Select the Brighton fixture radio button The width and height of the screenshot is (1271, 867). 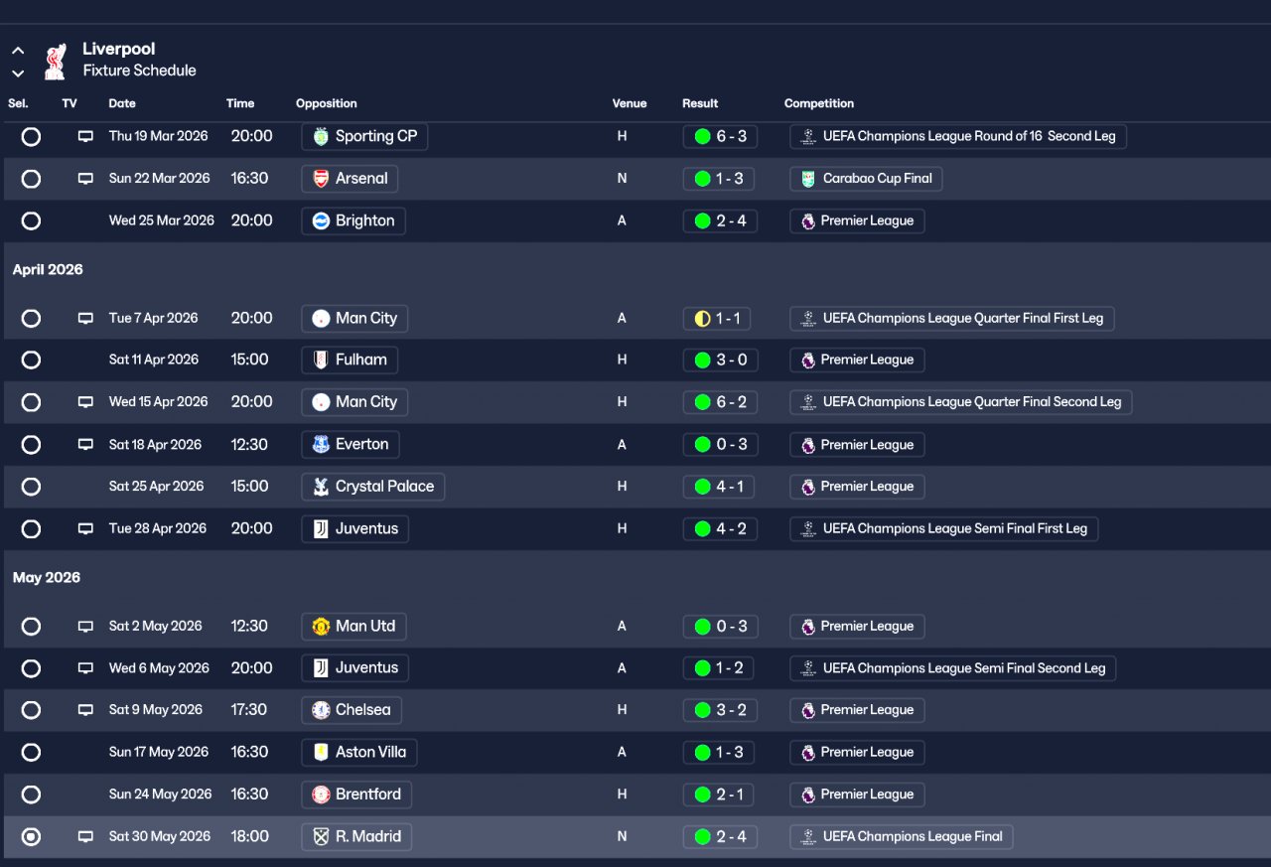click(31, 220)
